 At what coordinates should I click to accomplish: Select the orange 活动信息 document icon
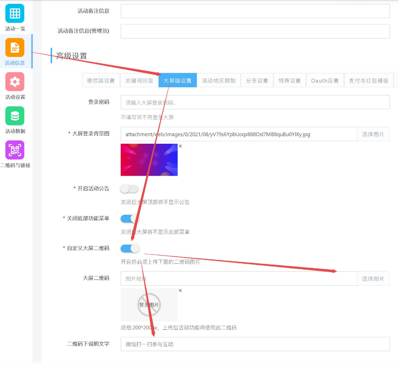tap(15, 47)
